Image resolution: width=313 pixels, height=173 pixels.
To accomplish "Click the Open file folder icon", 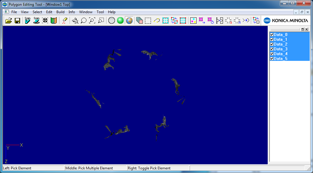I will click(x=8, y=20).
